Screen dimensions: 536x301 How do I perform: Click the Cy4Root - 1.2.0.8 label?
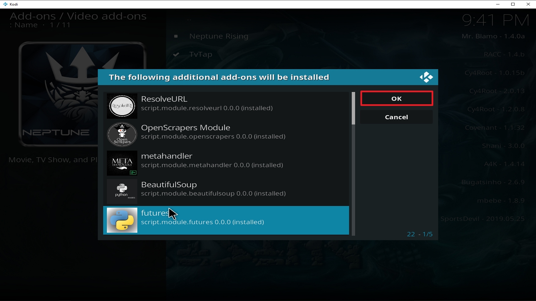coord(496,109)
